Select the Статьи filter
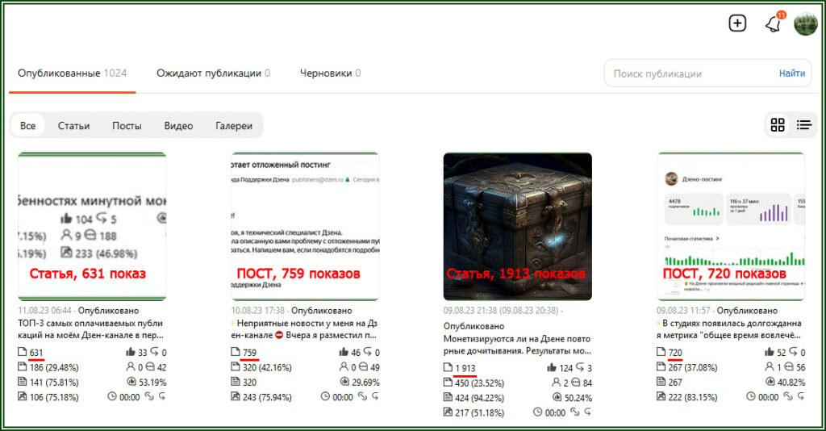 coord(73,126)
